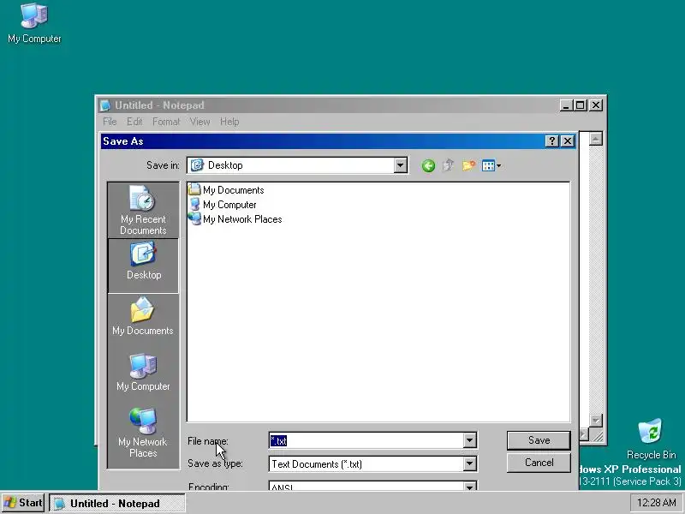The width and height of the screenshot is (685, 514).
Task: Open the Notepad Format menu
Action: click(166, 122)
